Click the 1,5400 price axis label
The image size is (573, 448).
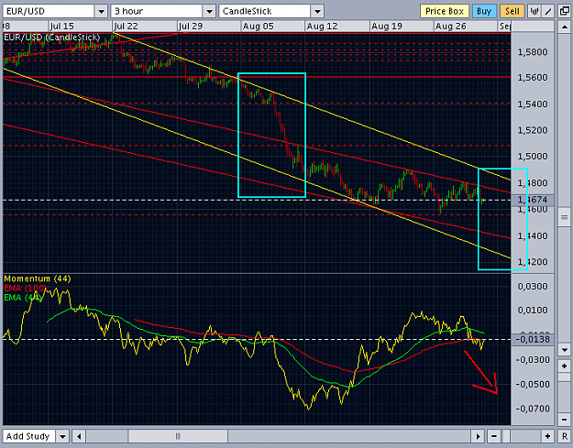click(x=533, y=104)
